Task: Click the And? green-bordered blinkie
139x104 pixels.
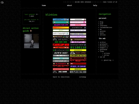Action: coord(61,30)
